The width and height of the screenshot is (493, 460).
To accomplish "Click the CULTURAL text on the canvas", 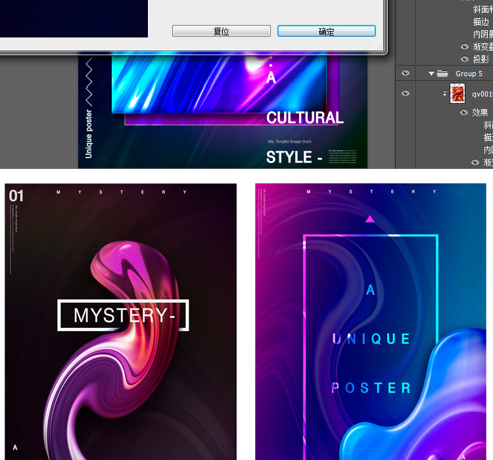I will coord(305,118).
